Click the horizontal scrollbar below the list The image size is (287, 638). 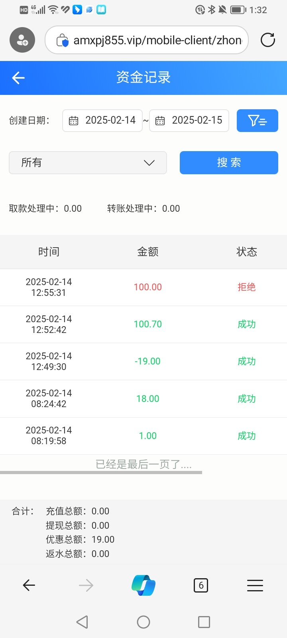(101, 473)
